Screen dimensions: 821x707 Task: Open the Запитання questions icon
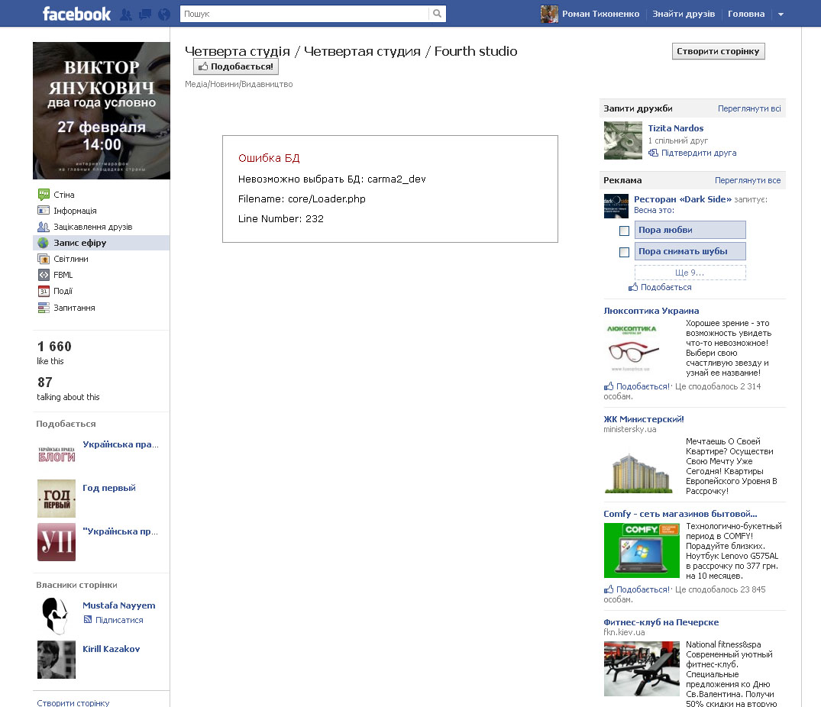(x=44, y=308)
